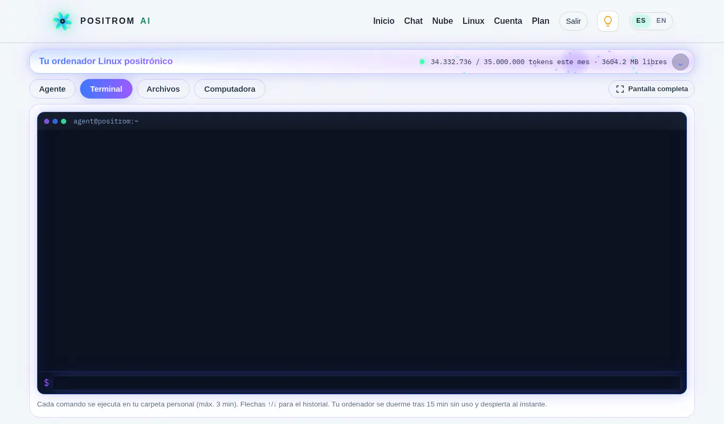Enter Pantalla completa mode
This screenshot has height=424, width=724.
pyautogui.click(x=651, y=89)
